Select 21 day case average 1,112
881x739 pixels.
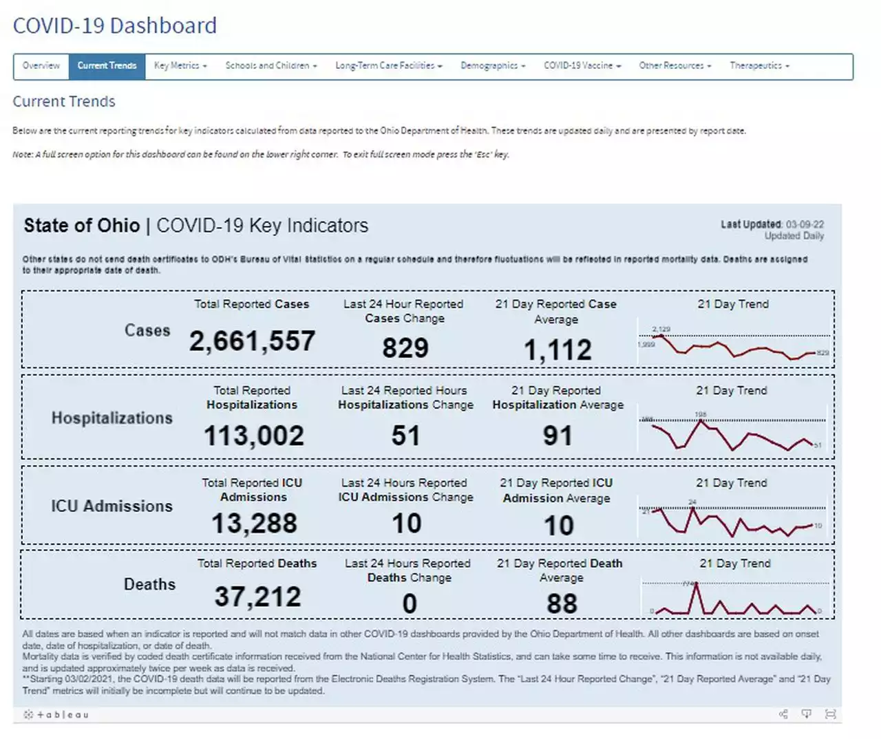click(558, 350)
